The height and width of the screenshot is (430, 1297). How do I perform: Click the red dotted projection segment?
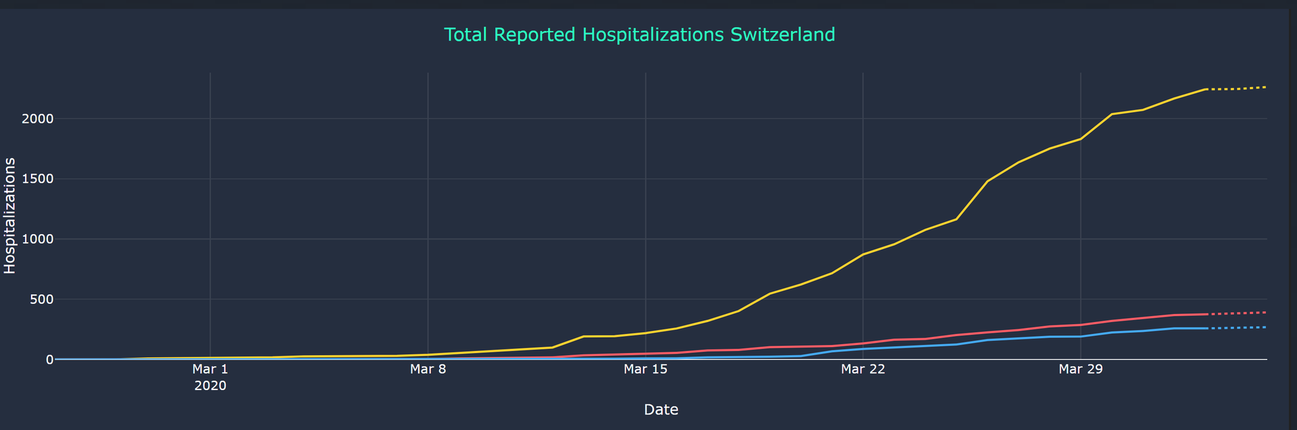point(1236,313)
